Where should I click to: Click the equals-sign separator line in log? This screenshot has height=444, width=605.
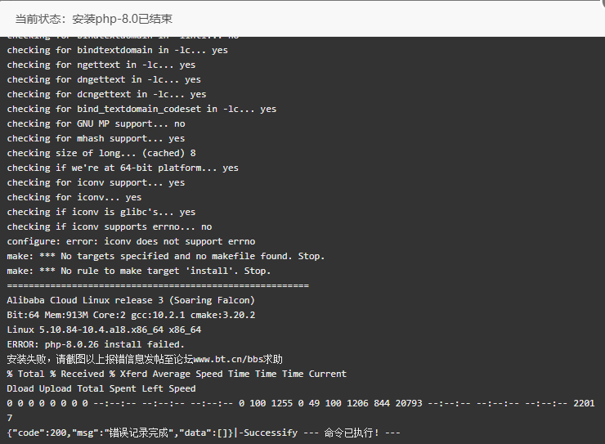pos(158,286)
